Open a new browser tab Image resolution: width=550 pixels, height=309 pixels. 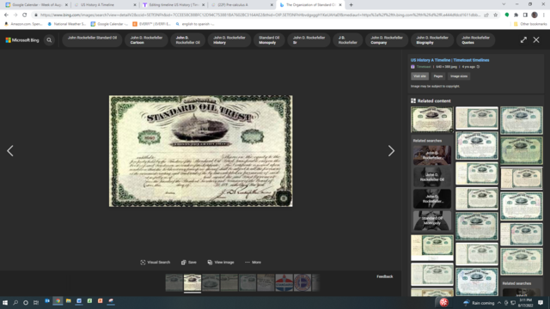351,5
